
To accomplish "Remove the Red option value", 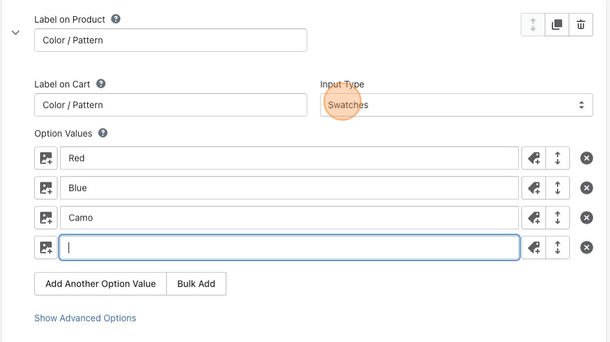I will pyautogui.click(x=587, y=158).
